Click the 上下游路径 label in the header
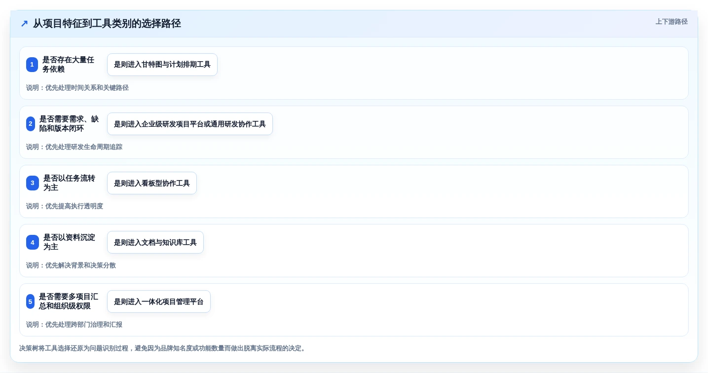The height and width of the screenshot is (373, 708). pyautogui.click(x=671, y=22)
